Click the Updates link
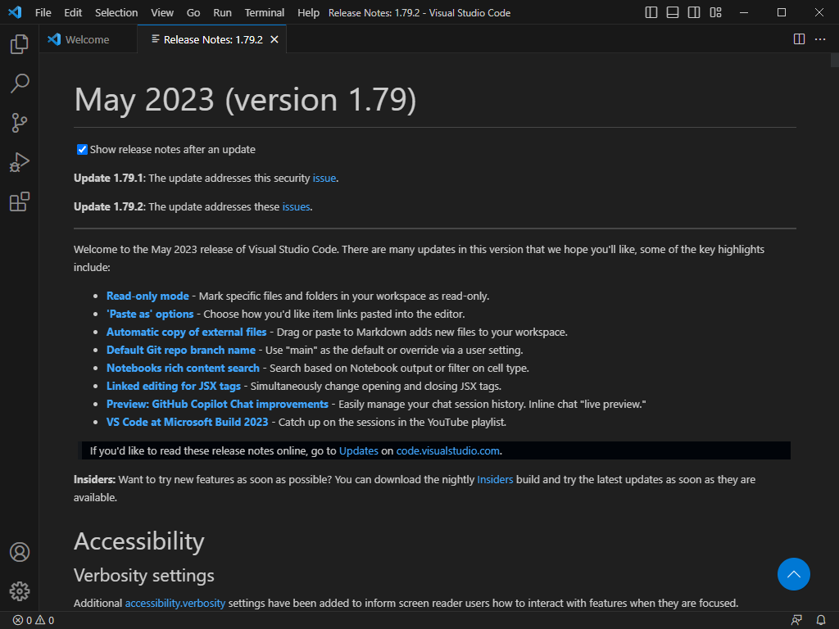The width and height of the screenshot is (839, 629). click(x=359, y=451)
